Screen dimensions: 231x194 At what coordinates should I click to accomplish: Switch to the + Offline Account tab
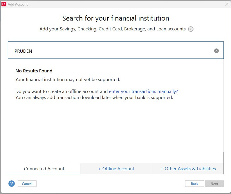116,169
